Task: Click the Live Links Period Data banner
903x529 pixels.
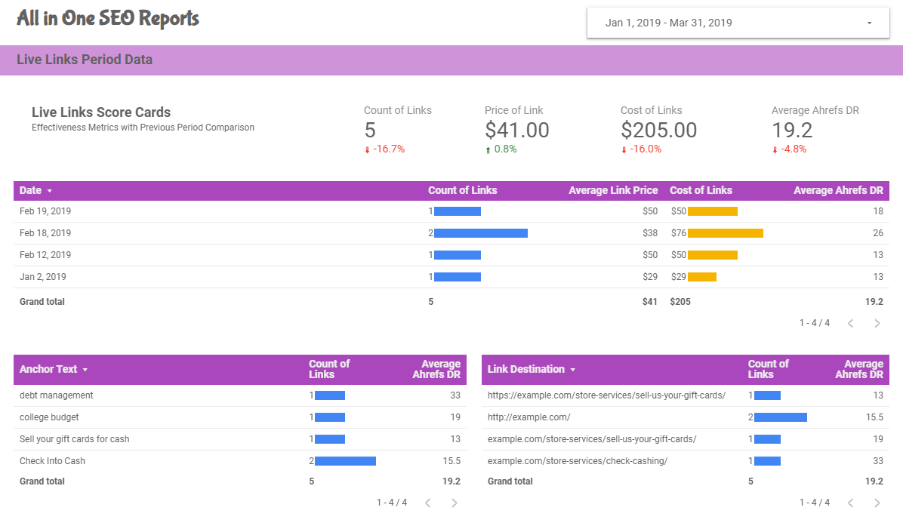Action: (x=451, y=60)
